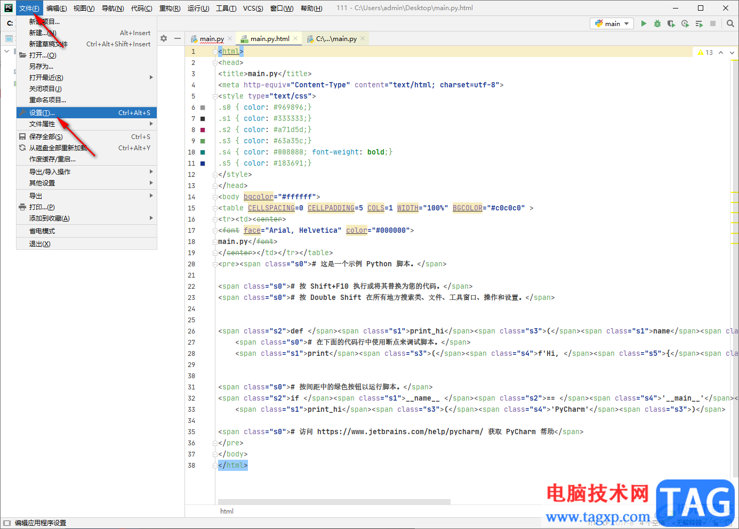Open the main run configuration dropdown
This screenshot has width=739, height=529.
coord(612,23)
